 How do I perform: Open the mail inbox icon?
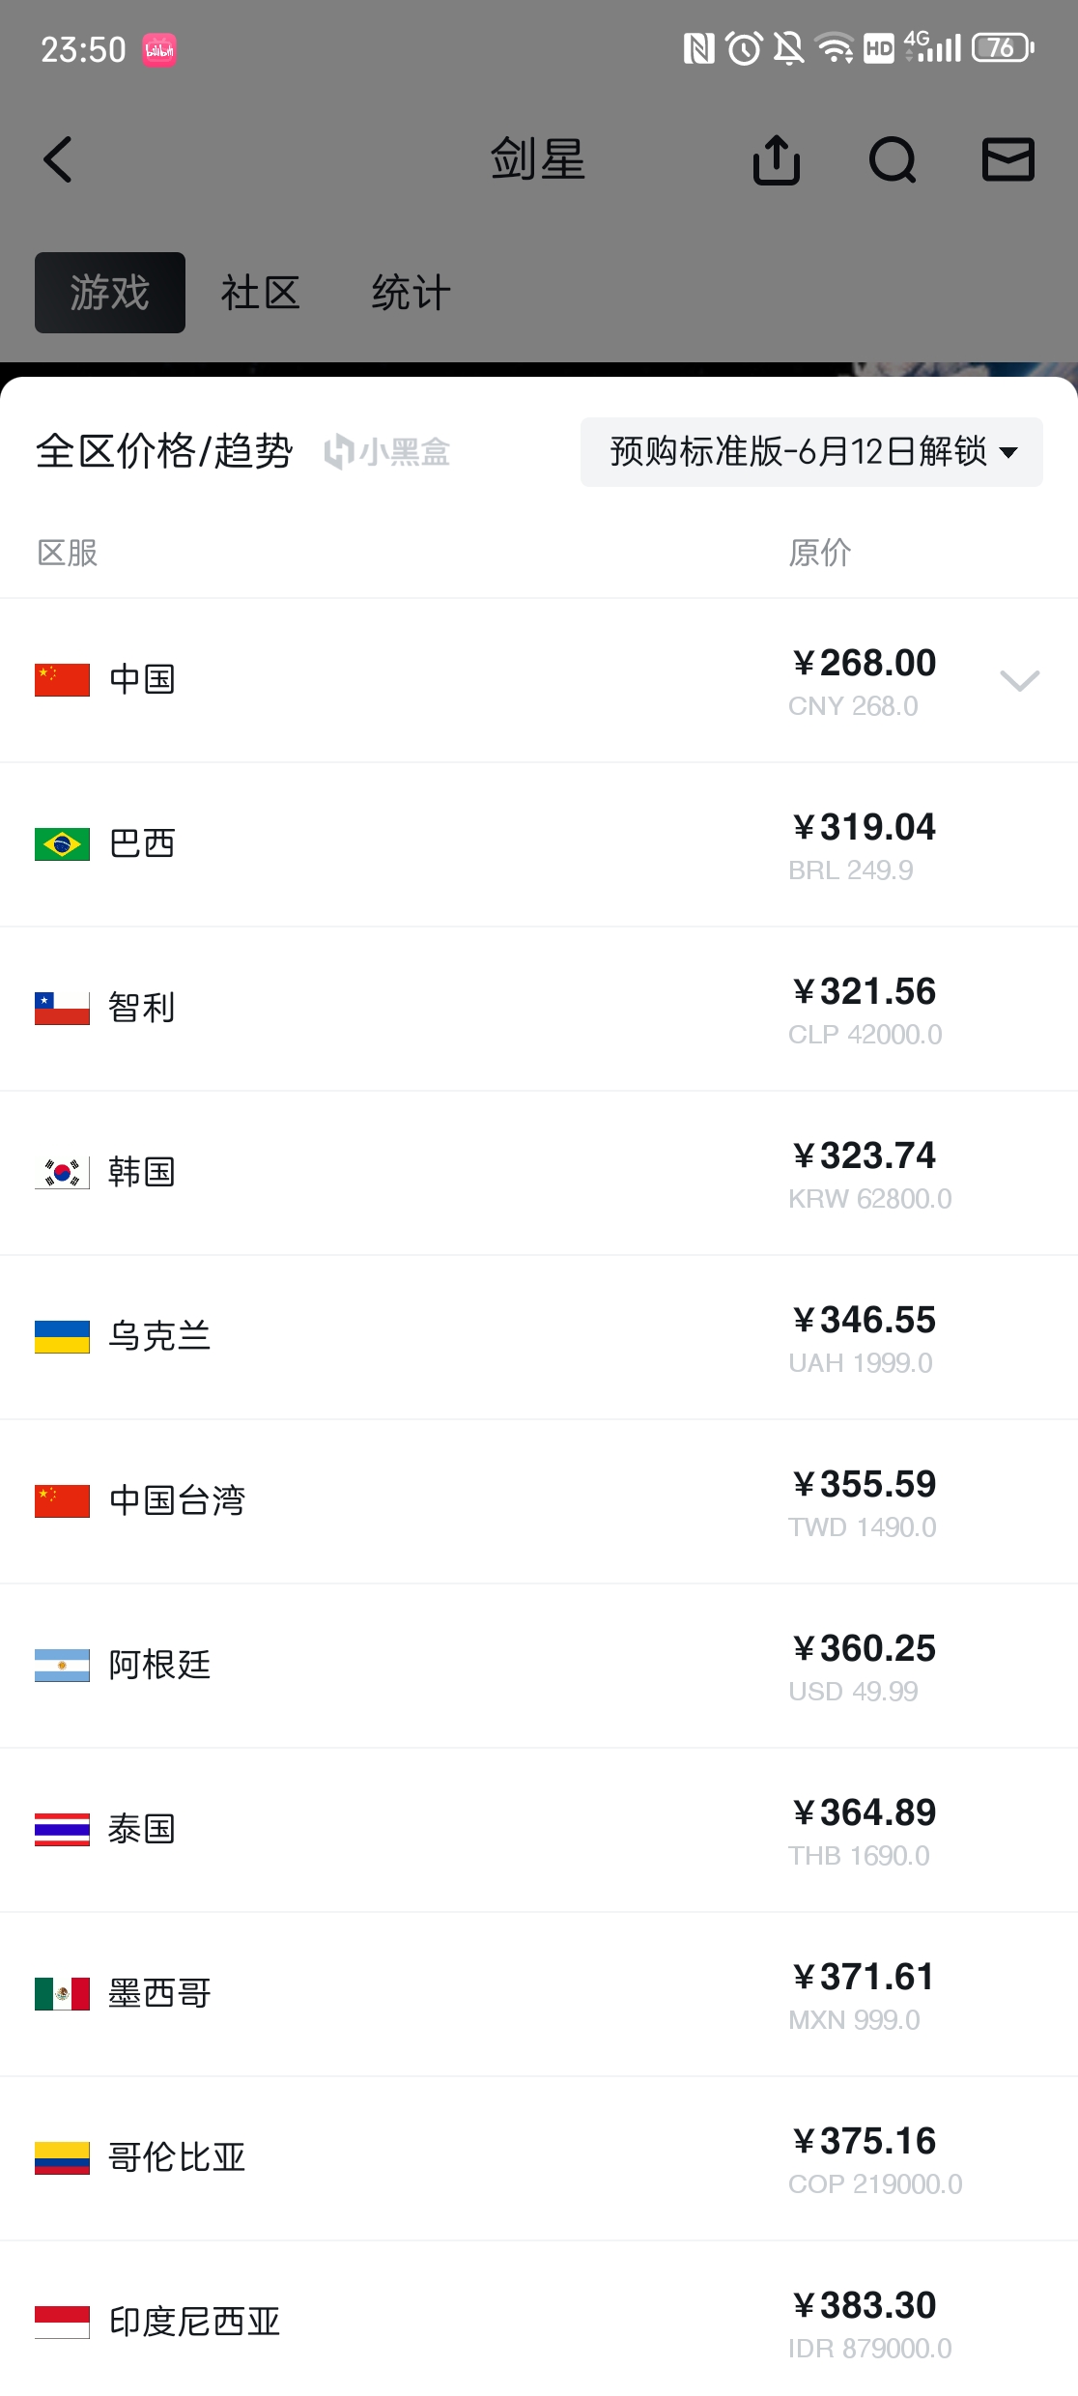click(x=1008, y=159)
